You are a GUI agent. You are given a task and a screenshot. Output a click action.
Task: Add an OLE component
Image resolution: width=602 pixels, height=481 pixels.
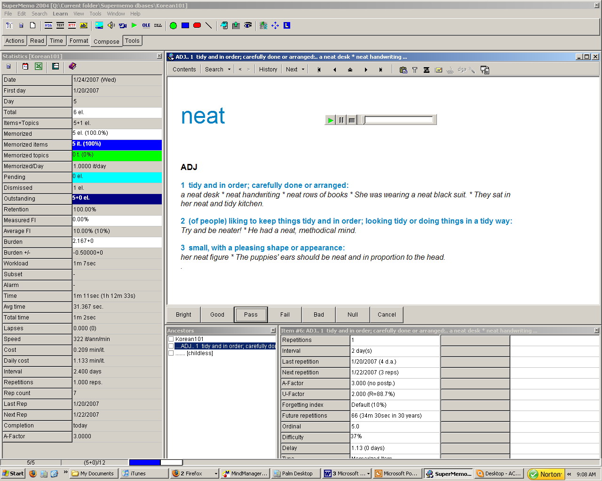point(146,25)
